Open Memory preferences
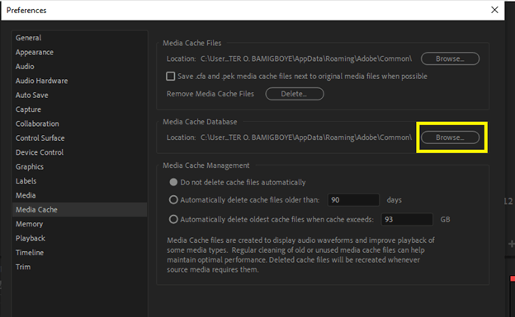This screenshot has height=317, width=515. [x=29, y=224]
